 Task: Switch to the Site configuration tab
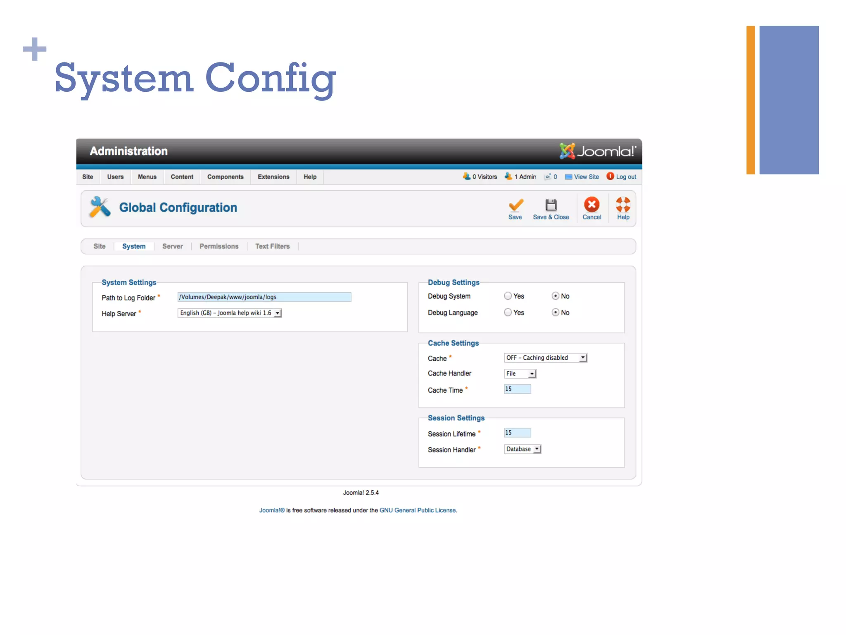(100, 246)
